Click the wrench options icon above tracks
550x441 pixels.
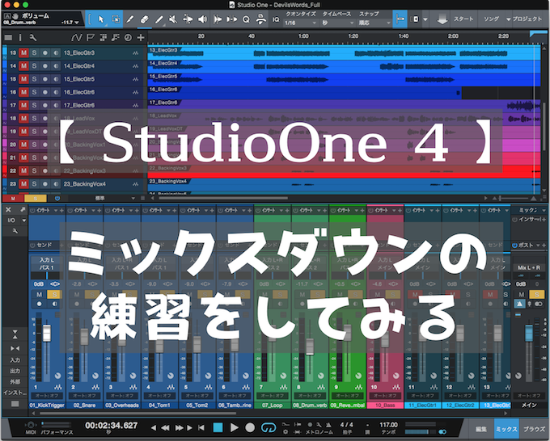click(x=32, y=37)
